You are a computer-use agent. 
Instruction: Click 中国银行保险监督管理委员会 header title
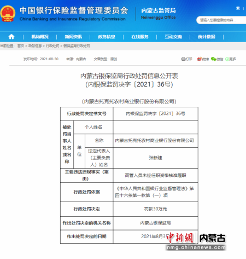(74, 10)
